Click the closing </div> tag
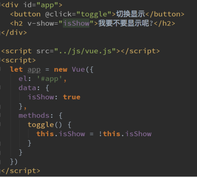This screenshot has height=177, width=197. [x=14, y=32]
